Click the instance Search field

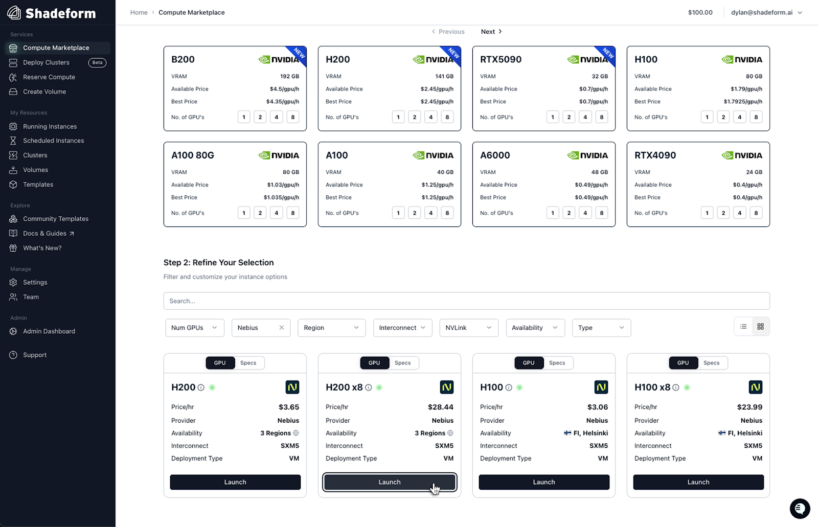click(x=466, y=301)
